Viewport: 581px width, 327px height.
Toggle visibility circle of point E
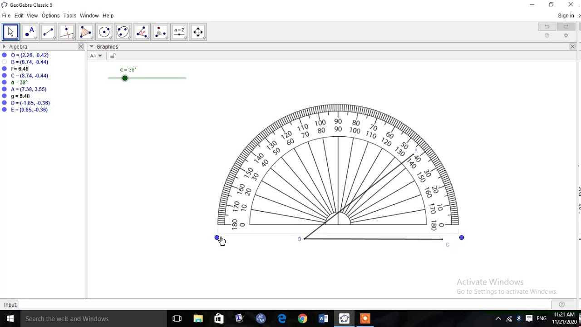(x=5, y=109)
